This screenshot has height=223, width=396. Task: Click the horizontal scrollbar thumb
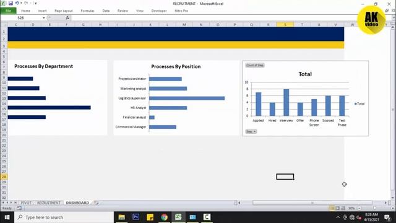point(312,203)
